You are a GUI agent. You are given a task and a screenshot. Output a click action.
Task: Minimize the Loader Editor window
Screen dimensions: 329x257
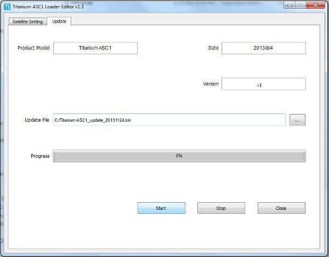click(290, 5)
